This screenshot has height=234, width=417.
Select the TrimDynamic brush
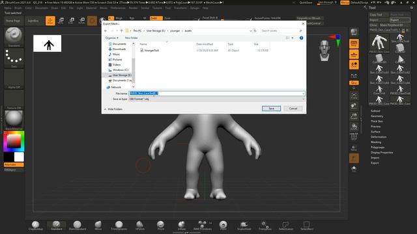[x=119, y=226]
